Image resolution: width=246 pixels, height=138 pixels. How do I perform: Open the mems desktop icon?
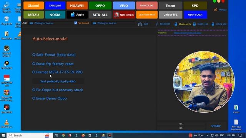point(236,109)
